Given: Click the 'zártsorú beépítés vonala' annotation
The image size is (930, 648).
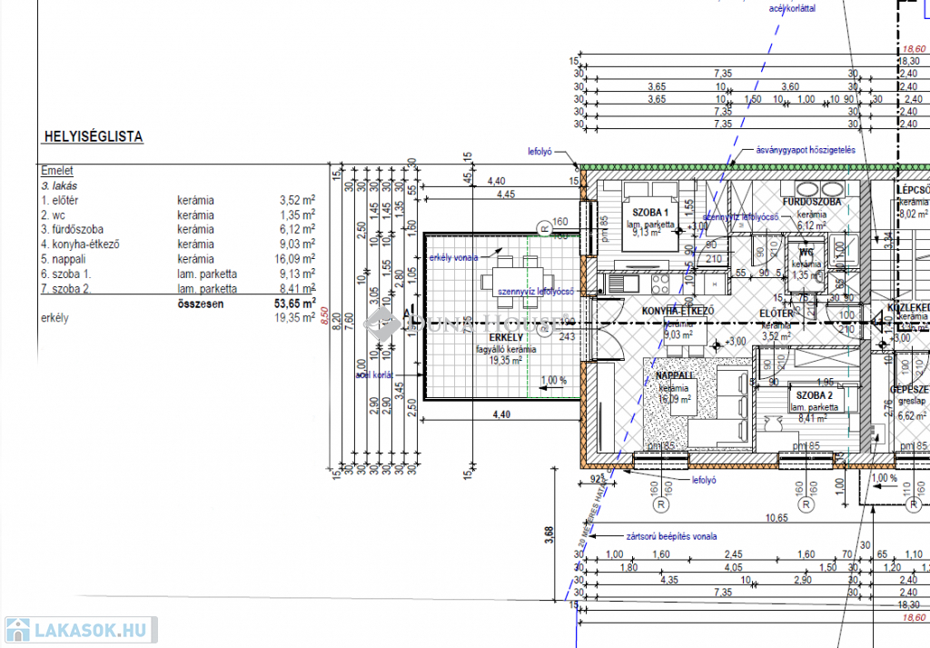Looking at the screenshot, I should (670, 535).
